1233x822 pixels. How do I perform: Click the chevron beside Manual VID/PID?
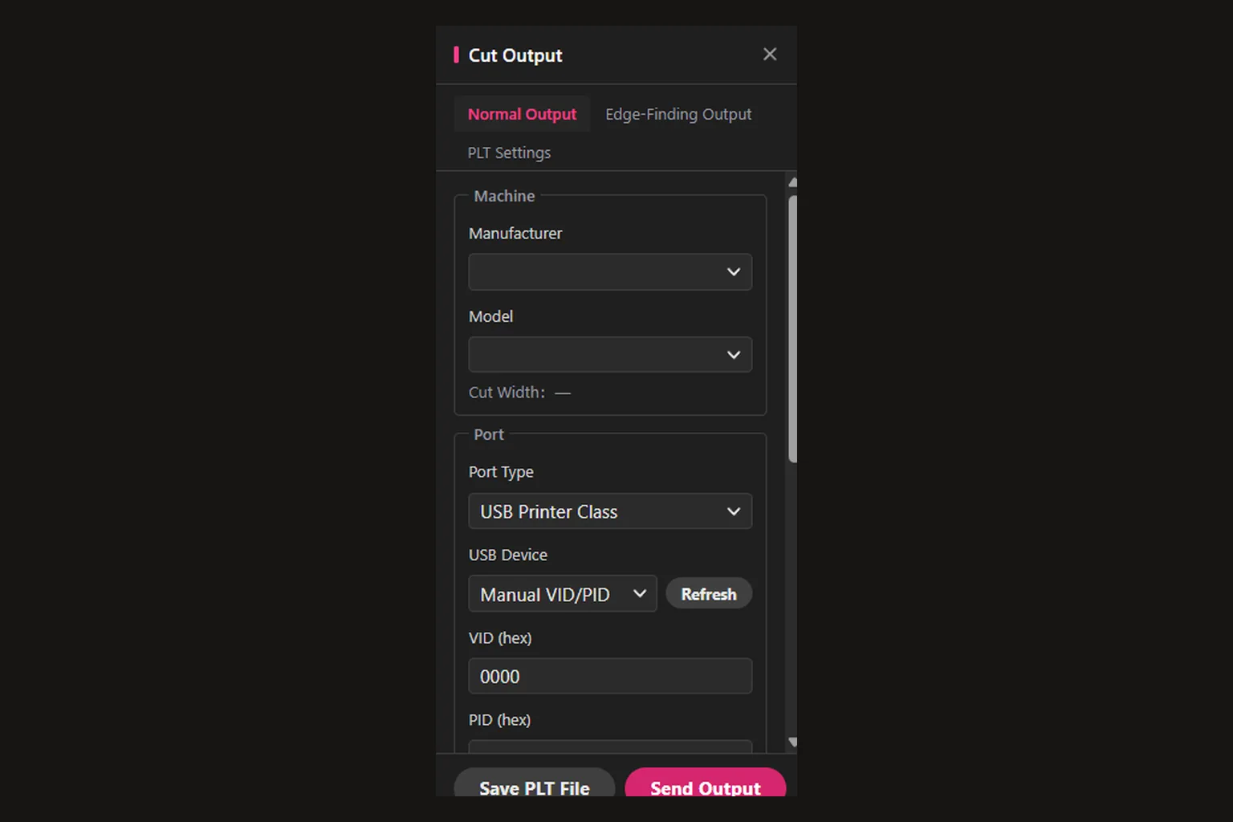pos(639,594)
